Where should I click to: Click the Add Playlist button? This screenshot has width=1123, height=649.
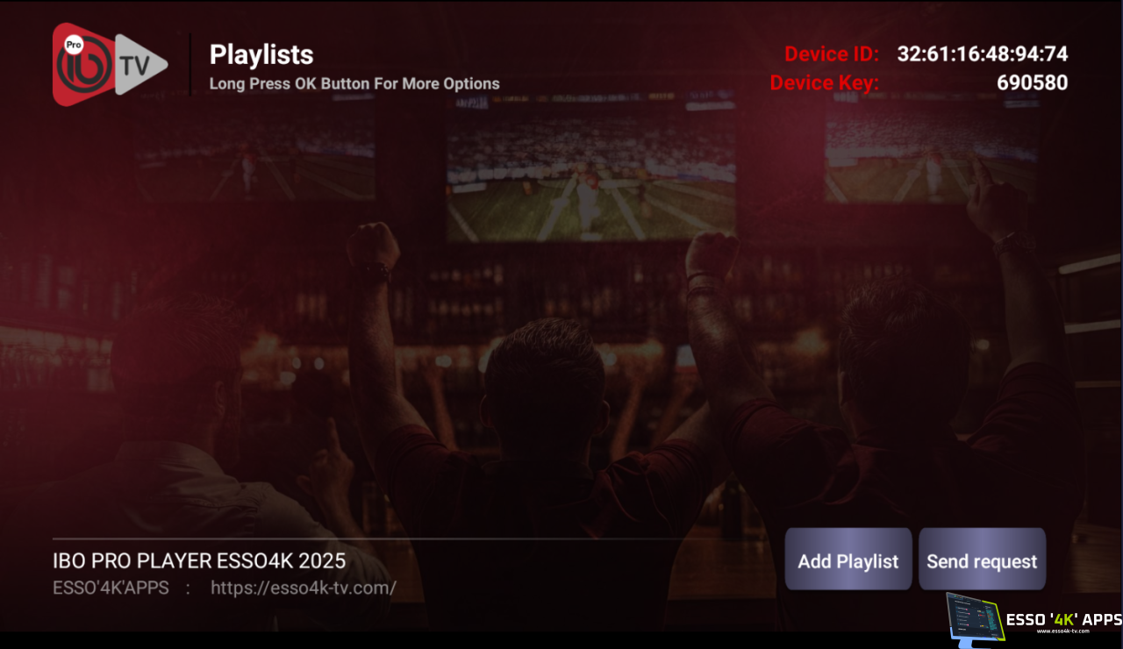tap(848, 560)
